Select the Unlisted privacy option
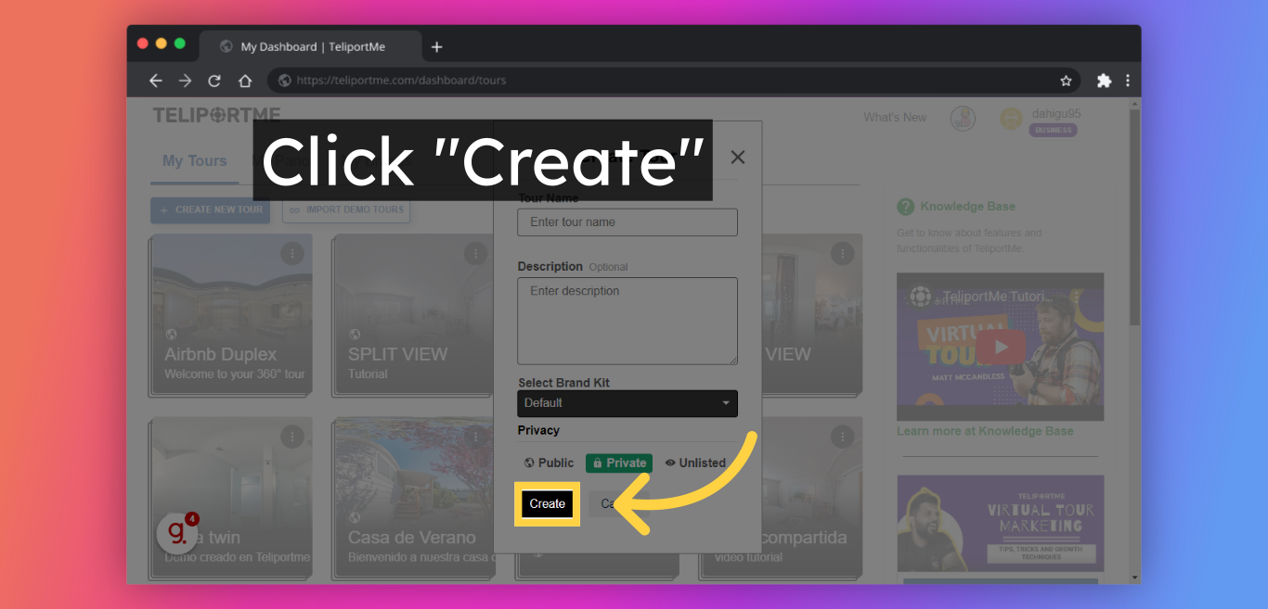This screenshot has height=609, width=1268. pos(695,463)
